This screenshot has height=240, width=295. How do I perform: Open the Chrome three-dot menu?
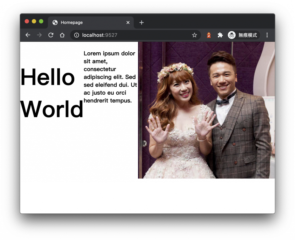tap(267, 35)
